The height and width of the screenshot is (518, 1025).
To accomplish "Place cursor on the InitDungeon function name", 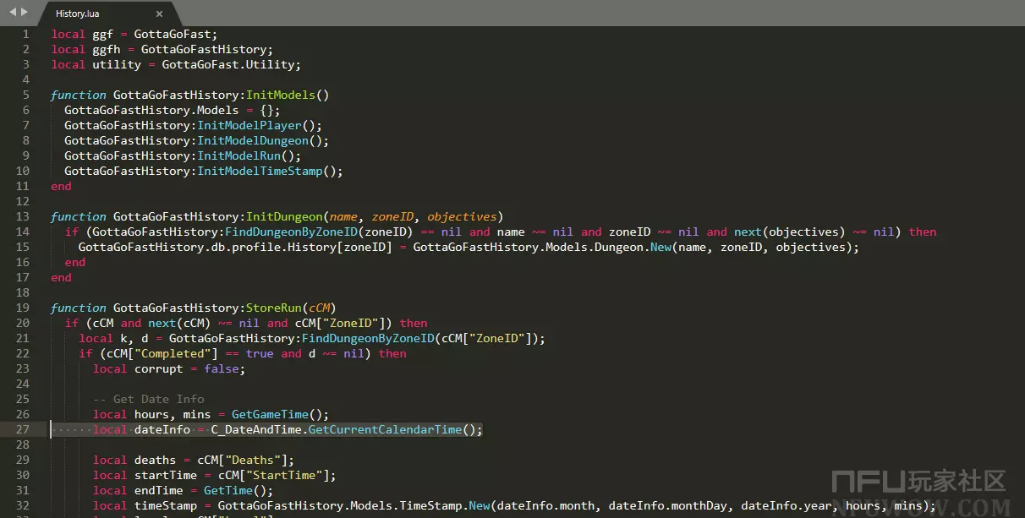I will pos(283,216).
